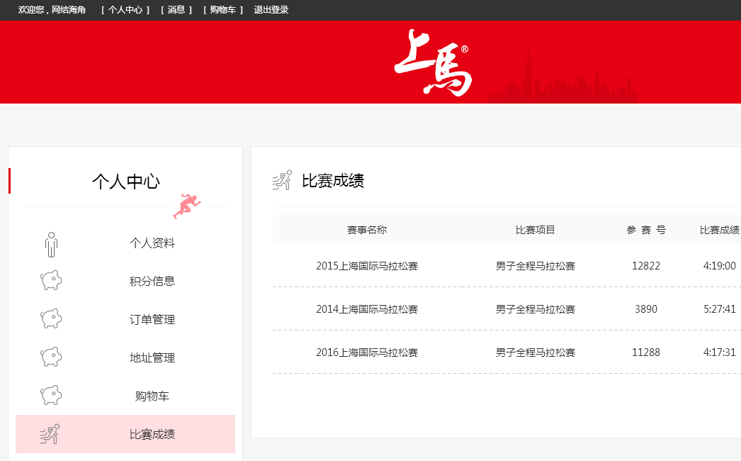Click the piggy bank icon beside 积分信息
This screenshot has height=461, width=741.
51,280
